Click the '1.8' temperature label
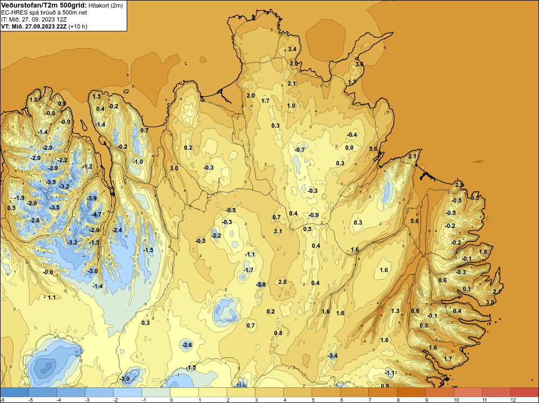This screenshot has height=403, width=539. [340, 313]
